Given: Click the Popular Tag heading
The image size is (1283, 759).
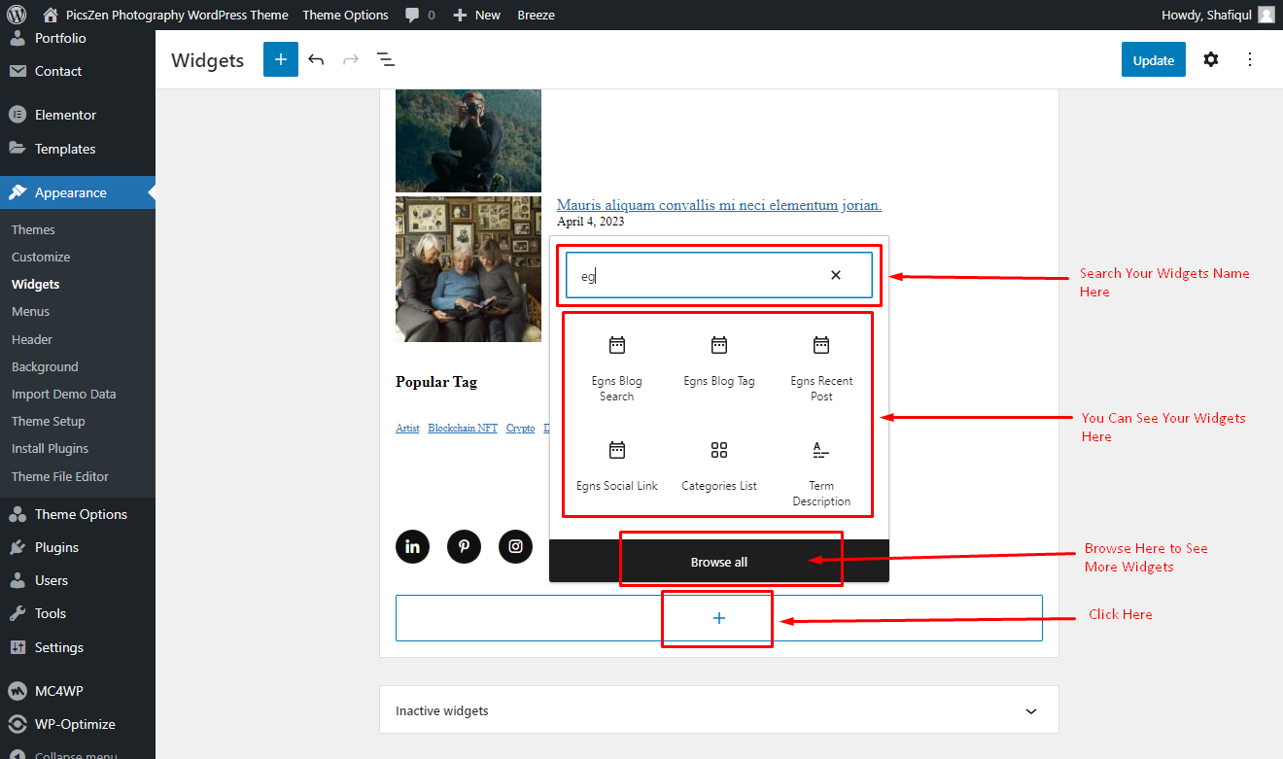Looking at the screenshot, I should coord(436,382).
